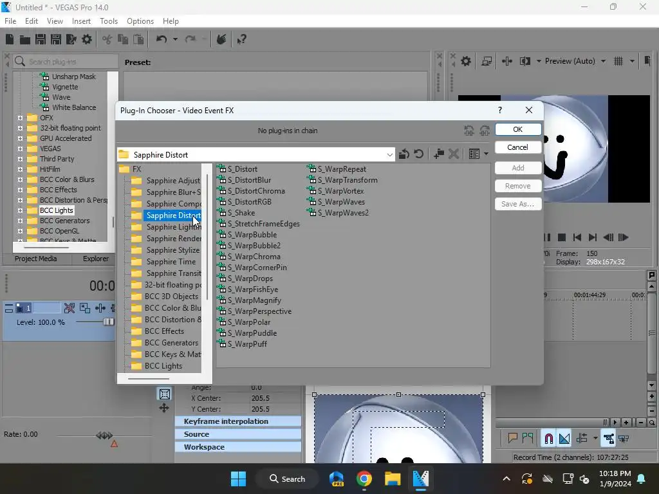Click the preview on external monitor icon

click(x=487, y=61)
